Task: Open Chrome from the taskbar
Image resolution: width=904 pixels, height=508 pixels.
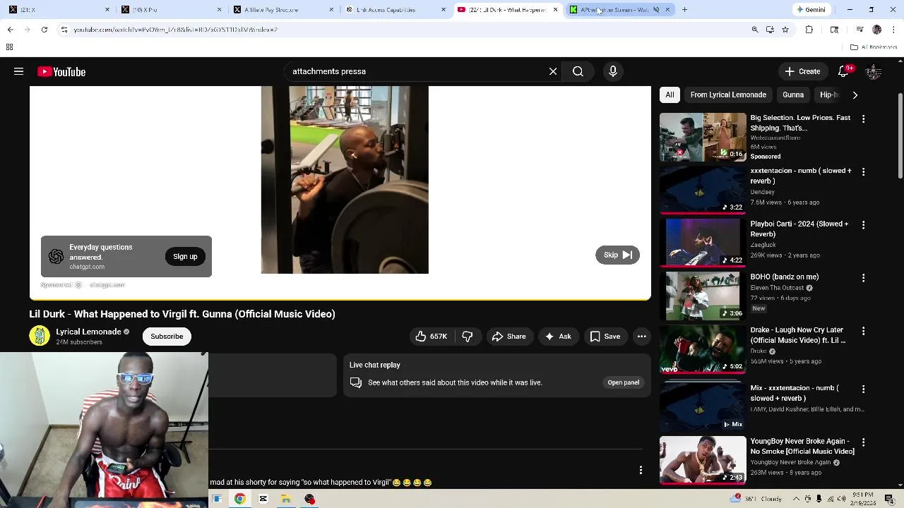Action: 240,499
